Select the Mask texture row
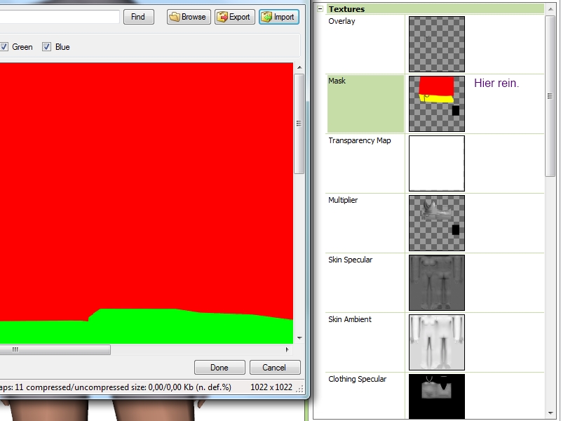 click(x=365, y=104)
